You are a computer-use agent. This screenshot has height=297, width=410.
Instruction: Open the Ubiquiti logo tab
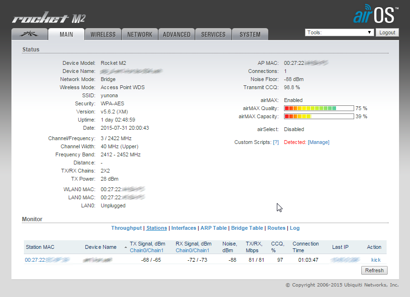(x=30, y=34)
